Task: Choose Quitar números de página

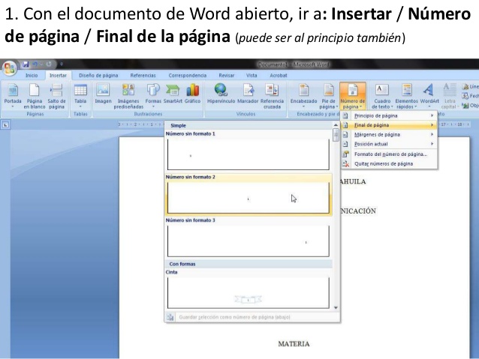Action: click(389, 164)
